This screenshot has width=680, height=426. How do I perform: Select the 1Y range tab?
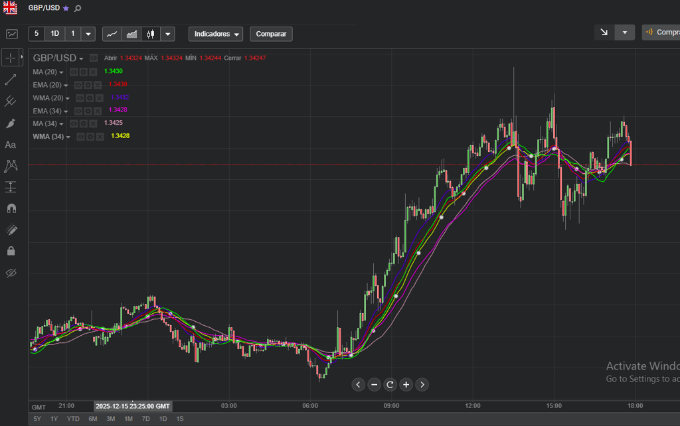coord(54,419)
